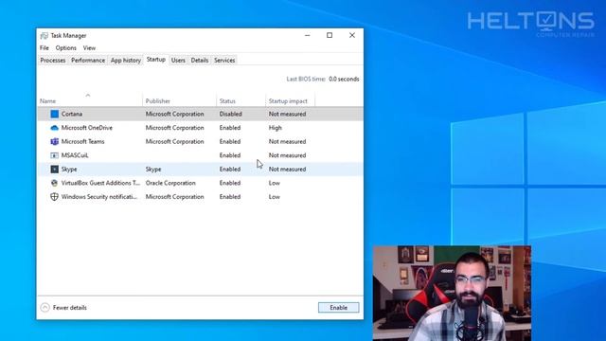606x341 pixels.
Task: Select the Skype name text
Action: (x=69, y=170)
